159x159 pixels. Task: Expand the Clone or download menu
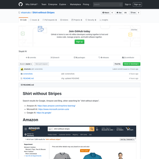tap(131, 64)
